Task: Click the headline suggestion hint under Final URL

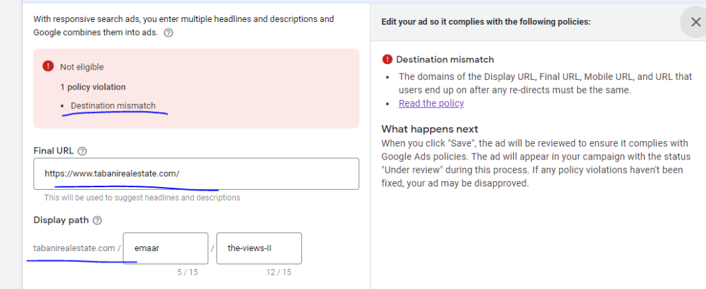Action: click(x=142, y=197)
